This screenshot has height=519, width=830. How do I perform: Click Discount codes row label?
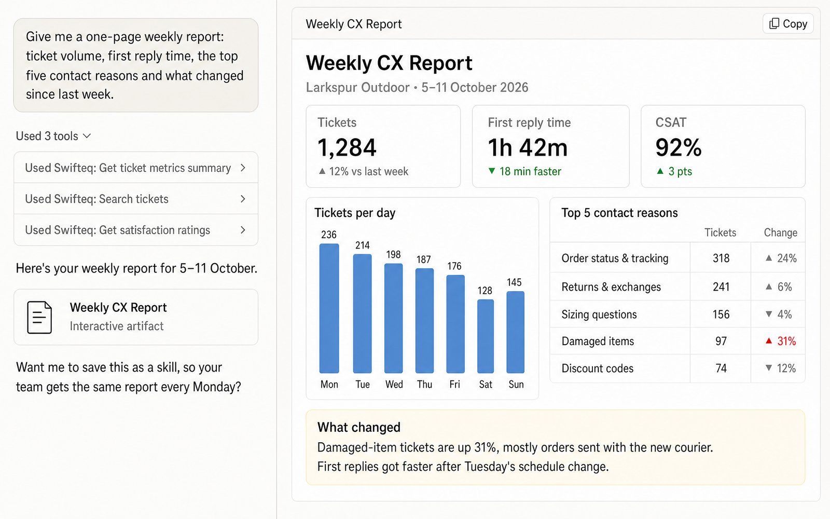(598, 368)
